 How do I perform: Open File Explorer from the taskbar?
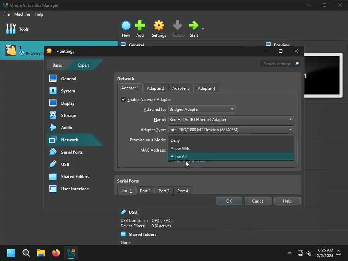(41, 253)
